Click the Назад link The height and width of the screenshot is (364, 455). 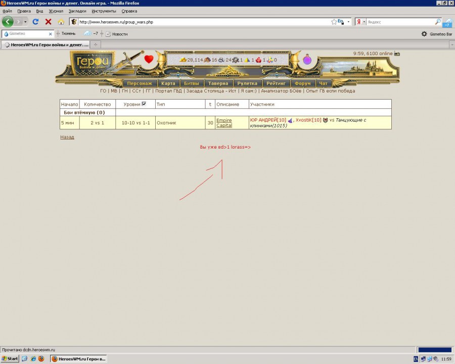coord(67,137)
